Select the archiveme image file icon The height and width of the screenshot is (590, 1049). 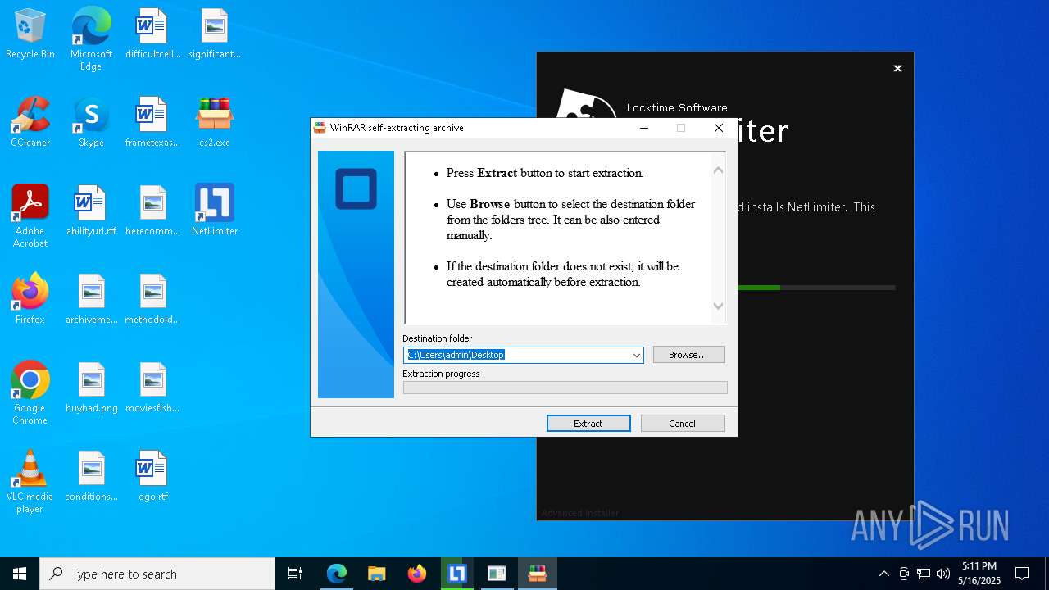91,300
